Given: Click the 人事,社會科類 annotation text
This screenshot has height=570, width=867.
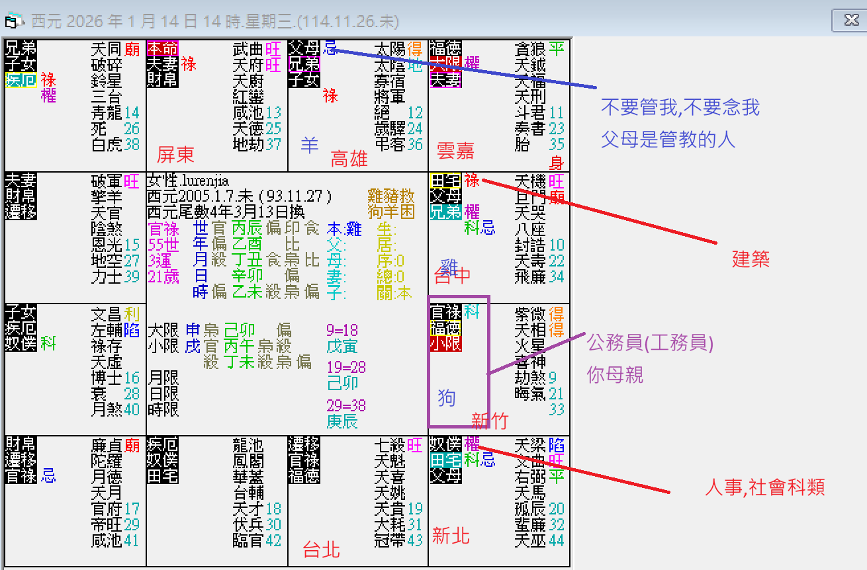Looking at the screenshot, I should point(765,487).
